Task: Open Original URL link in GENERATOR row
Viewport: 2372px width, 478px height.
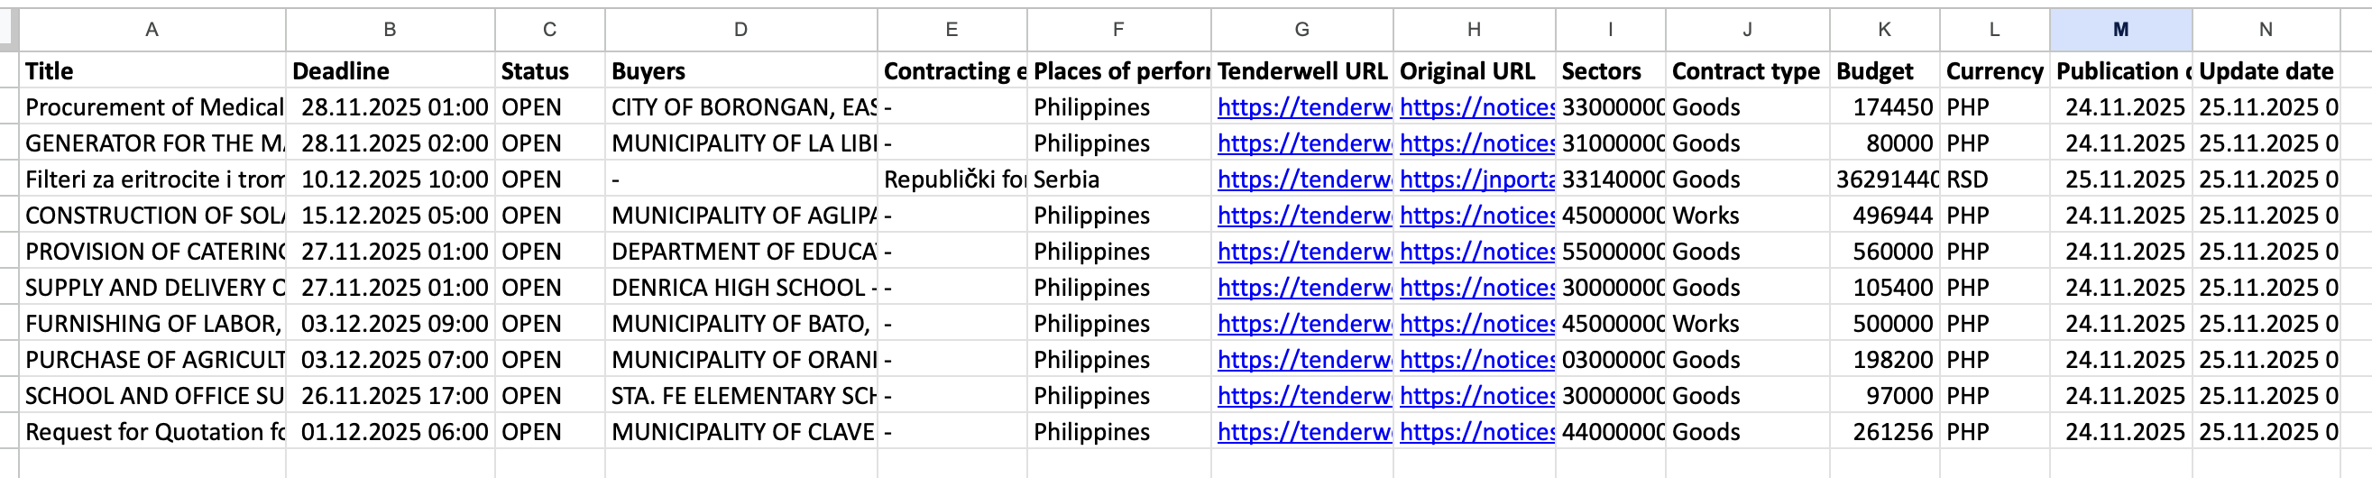Action: tap(1476, 143)
